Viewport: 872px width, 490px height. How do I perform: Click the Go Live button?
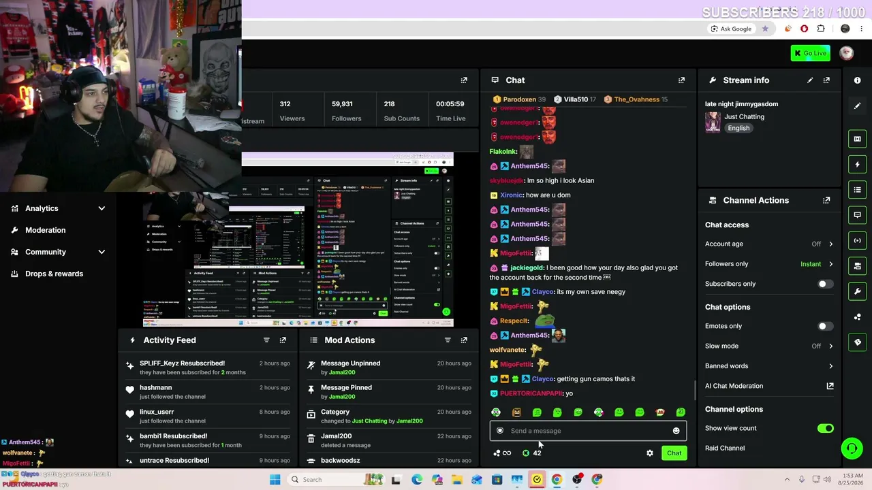pos(810,53)
